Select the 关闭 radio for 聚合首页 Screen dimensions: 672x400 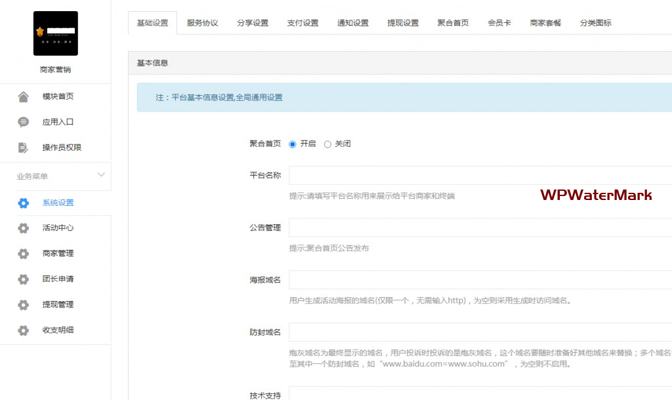pos(327,144)
